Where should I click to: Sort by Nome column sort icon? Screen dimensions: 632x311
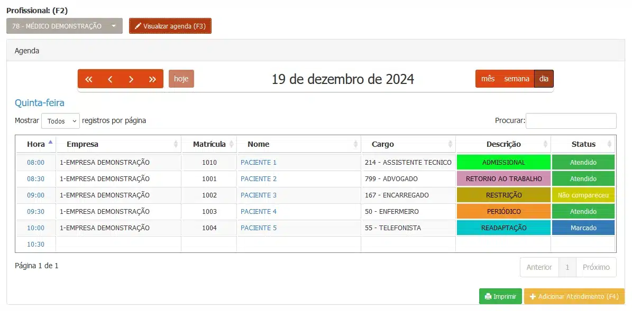pyautogui.click(x=355, y=144)
